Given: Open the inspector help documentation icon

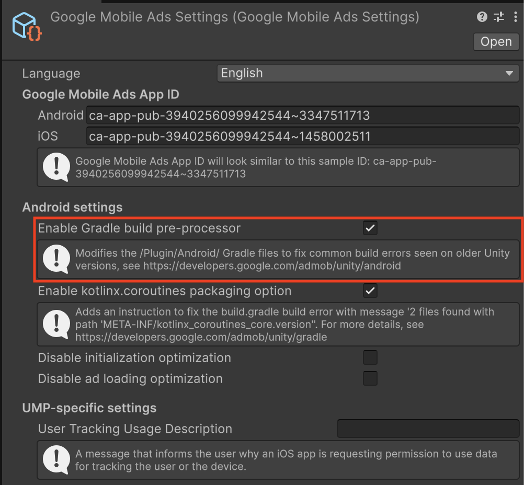Looking at the screenshot, I should point(481,17).
